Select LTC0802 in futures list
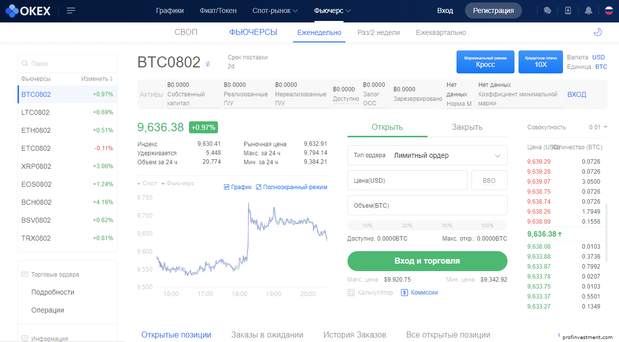Viewport: 619px width, 342px height. tap(67, 112)
